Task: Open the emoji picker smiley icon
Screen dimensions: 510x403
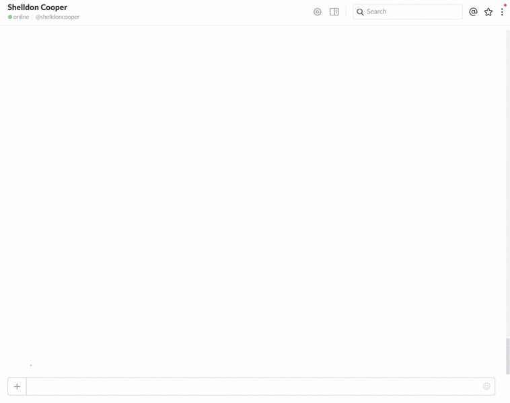Action: 486,386
